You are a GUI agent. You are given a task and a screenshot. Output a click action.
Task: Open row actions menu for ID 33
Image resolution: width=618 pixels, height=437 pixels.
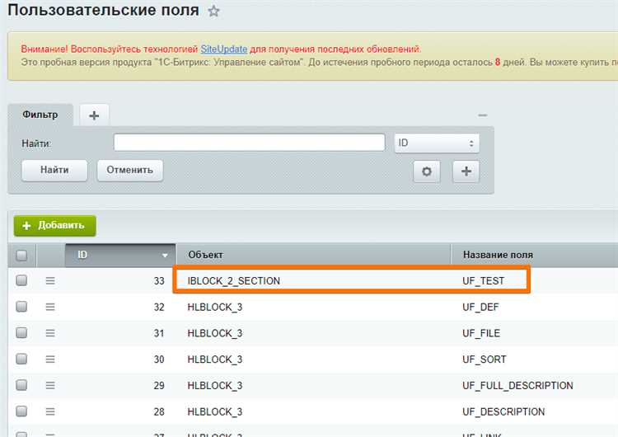point(50,281)
